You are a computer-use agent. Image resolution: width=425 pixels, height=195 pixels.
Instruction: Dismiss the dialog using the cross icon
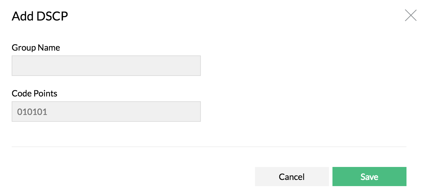point(411,15)
